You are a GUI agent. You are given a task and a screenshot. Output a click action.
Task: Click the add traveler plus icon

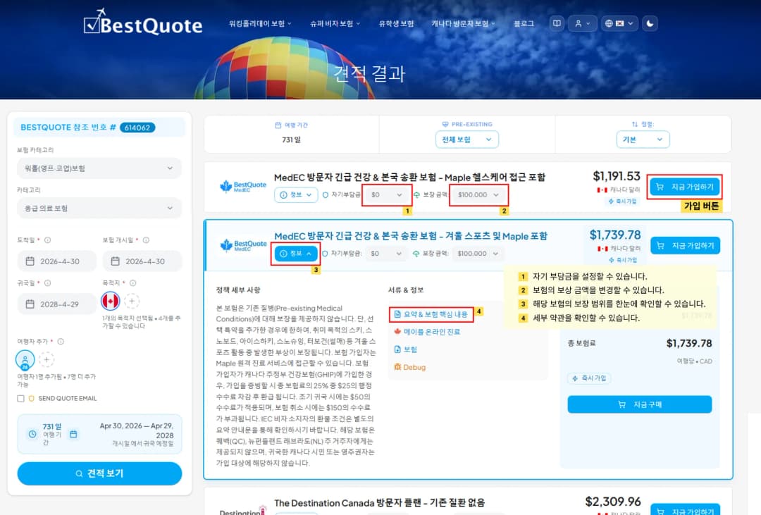(x=47, y=359)
